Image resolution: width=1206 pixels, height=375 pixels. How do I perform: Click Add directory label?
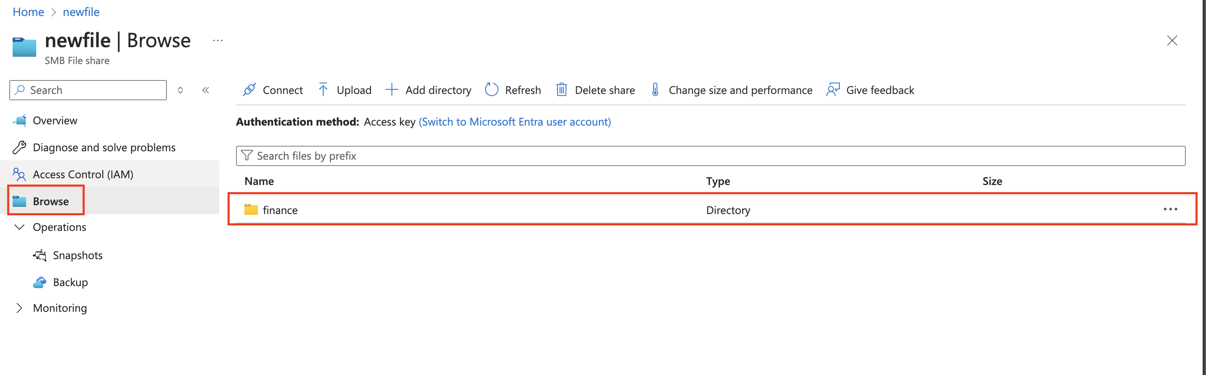point(438,90)
